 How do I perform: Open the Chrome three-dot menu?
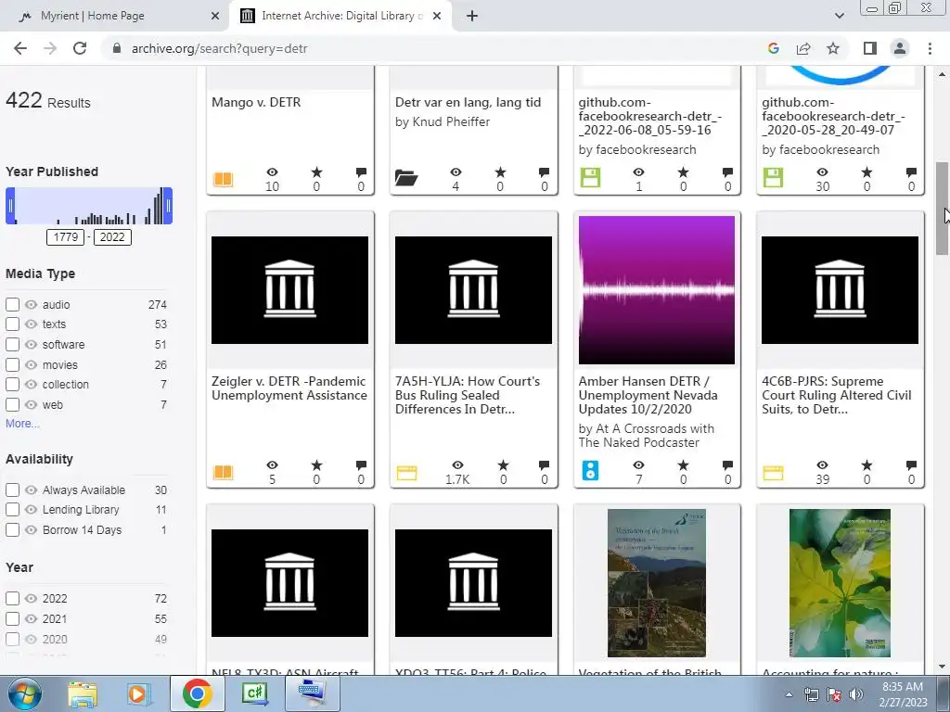point(930,48)
